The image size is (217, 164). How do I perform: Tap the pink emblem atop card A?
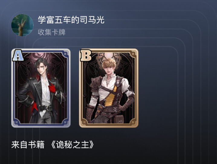pyautogui.click(x=41, y=57)
